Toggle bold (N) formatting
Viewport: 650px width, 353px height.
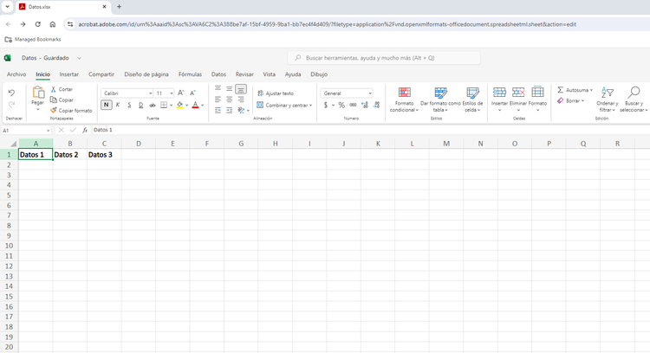click(106, 105)
